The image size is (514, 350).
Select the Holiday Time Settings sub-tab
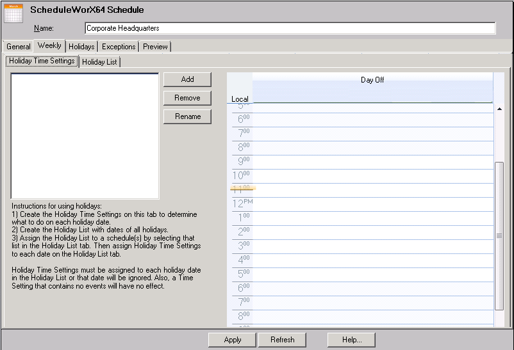(42, 61)
